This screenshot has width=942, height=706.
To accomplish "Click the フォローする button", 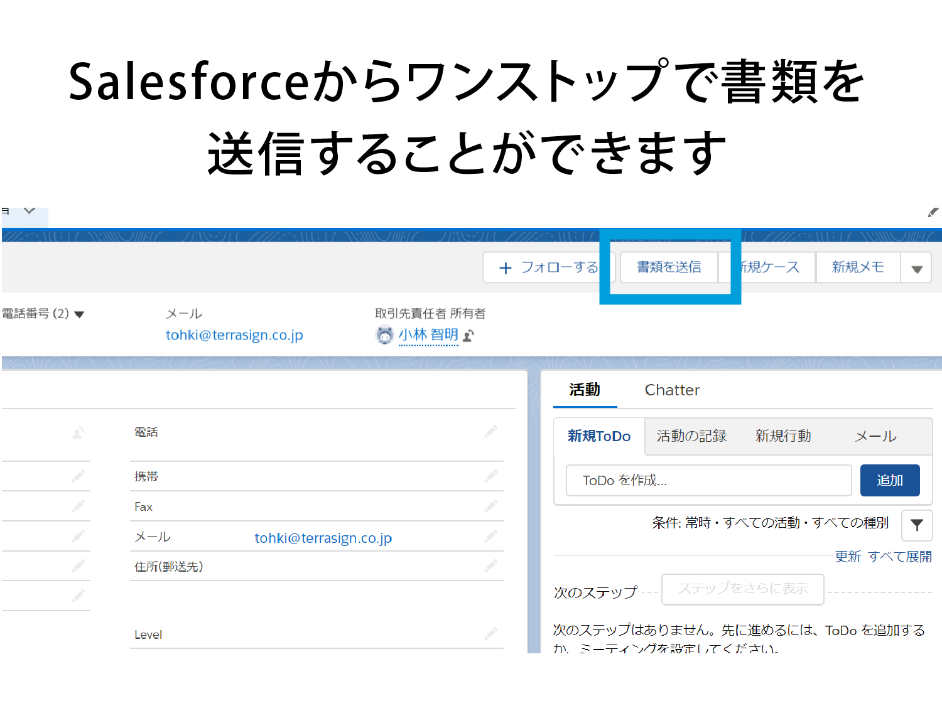I will 548,267.
